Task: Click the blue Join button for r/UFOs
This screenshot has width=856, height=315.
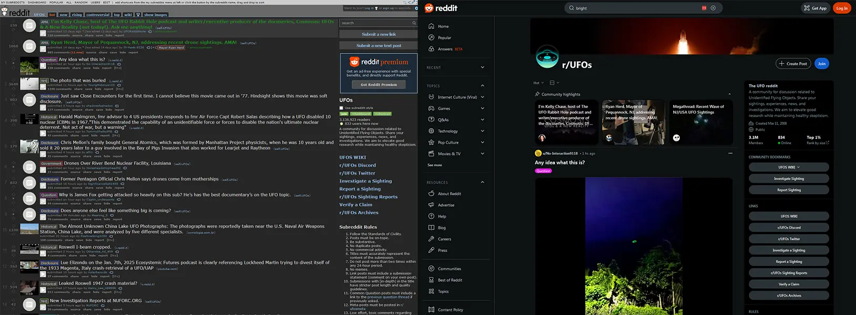Action: coord(822,64)
